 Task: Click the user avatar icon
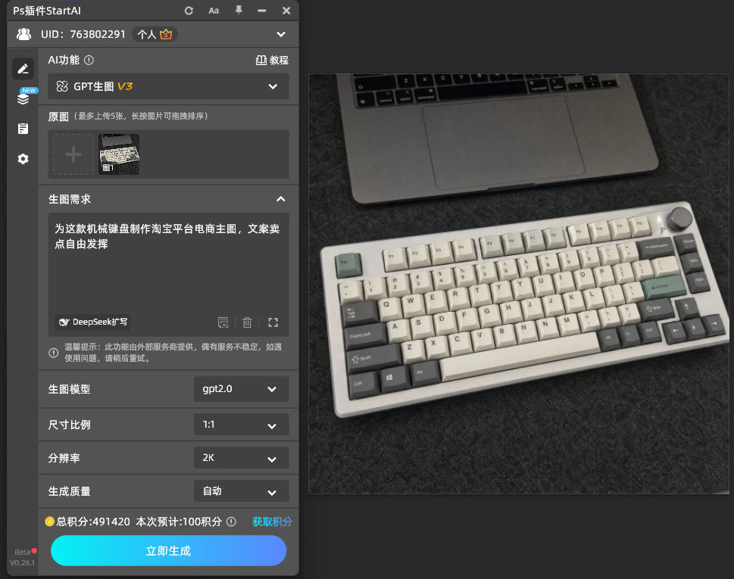coord(24,34)
